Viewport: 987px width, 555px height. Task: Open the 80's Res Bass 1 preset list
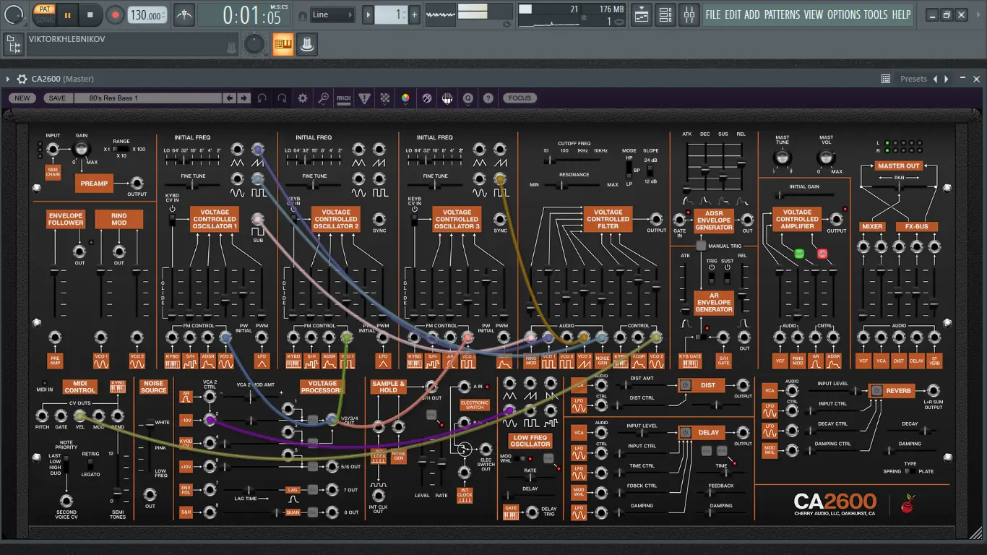click(x=147, y=98)
